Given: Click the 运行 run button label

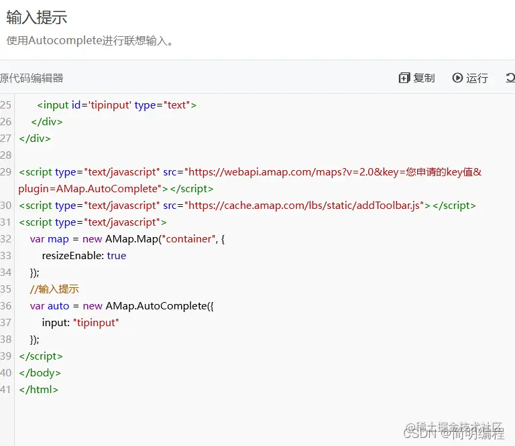Looking at the screenshot, I should (477, 78).
